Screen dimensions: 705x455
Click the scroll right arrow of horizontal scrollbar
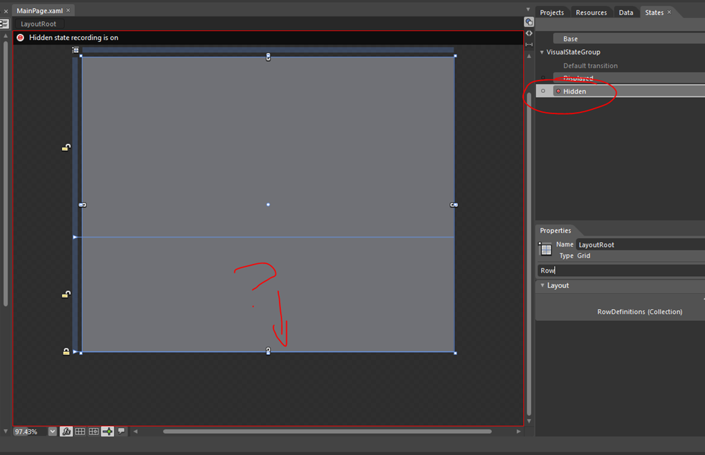pyautogui.click(x=518, y=432)
